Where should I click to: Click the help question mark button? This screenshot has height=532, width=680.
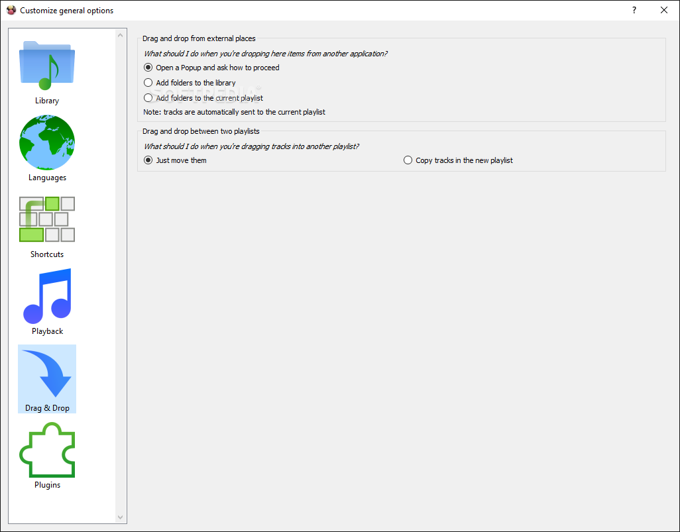pyautogui.click(x=634, y=10)
